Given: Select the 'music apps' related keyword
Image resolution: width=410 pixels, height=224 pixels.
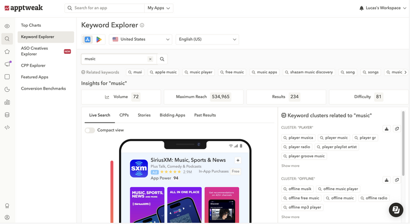Looking at the screenshot, I should [x=264, y=72].
